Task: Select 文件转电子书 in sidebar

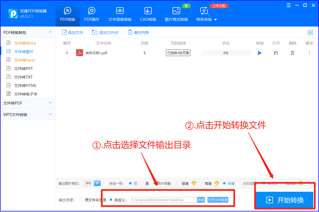Action: 26,94
